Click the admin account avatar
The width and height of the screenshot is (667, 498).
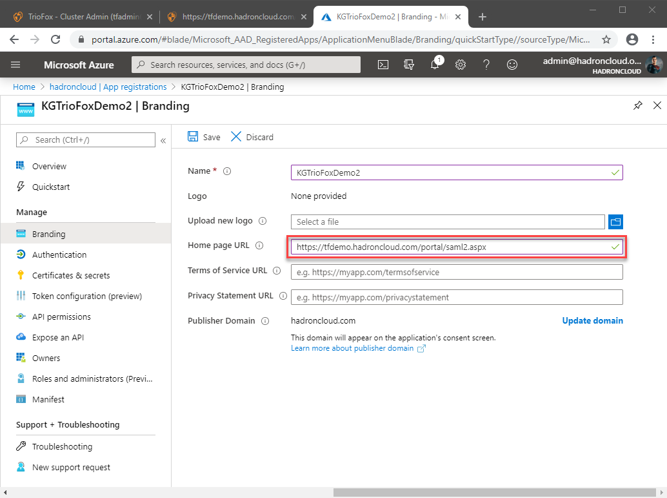tap(654, 65)
